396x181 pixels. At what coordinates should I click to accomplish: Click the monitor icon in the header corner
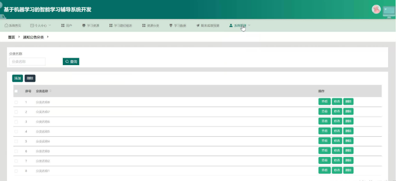click(389, 12)
